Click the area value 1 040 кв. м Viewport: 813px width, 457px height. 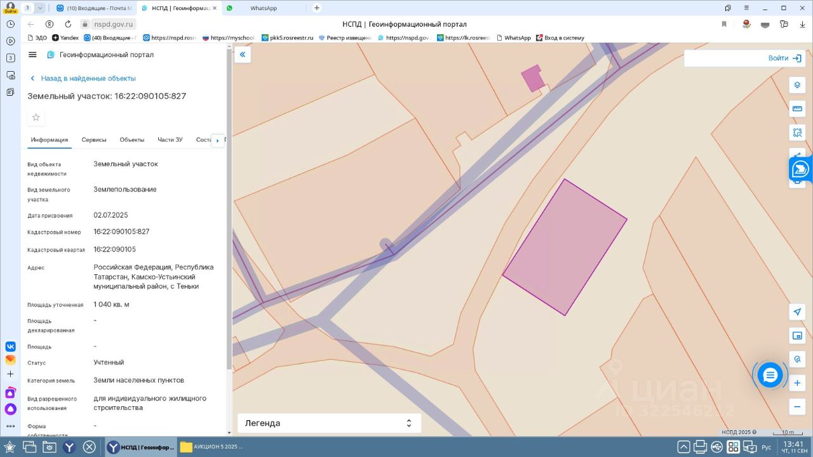tap(111, 304)
